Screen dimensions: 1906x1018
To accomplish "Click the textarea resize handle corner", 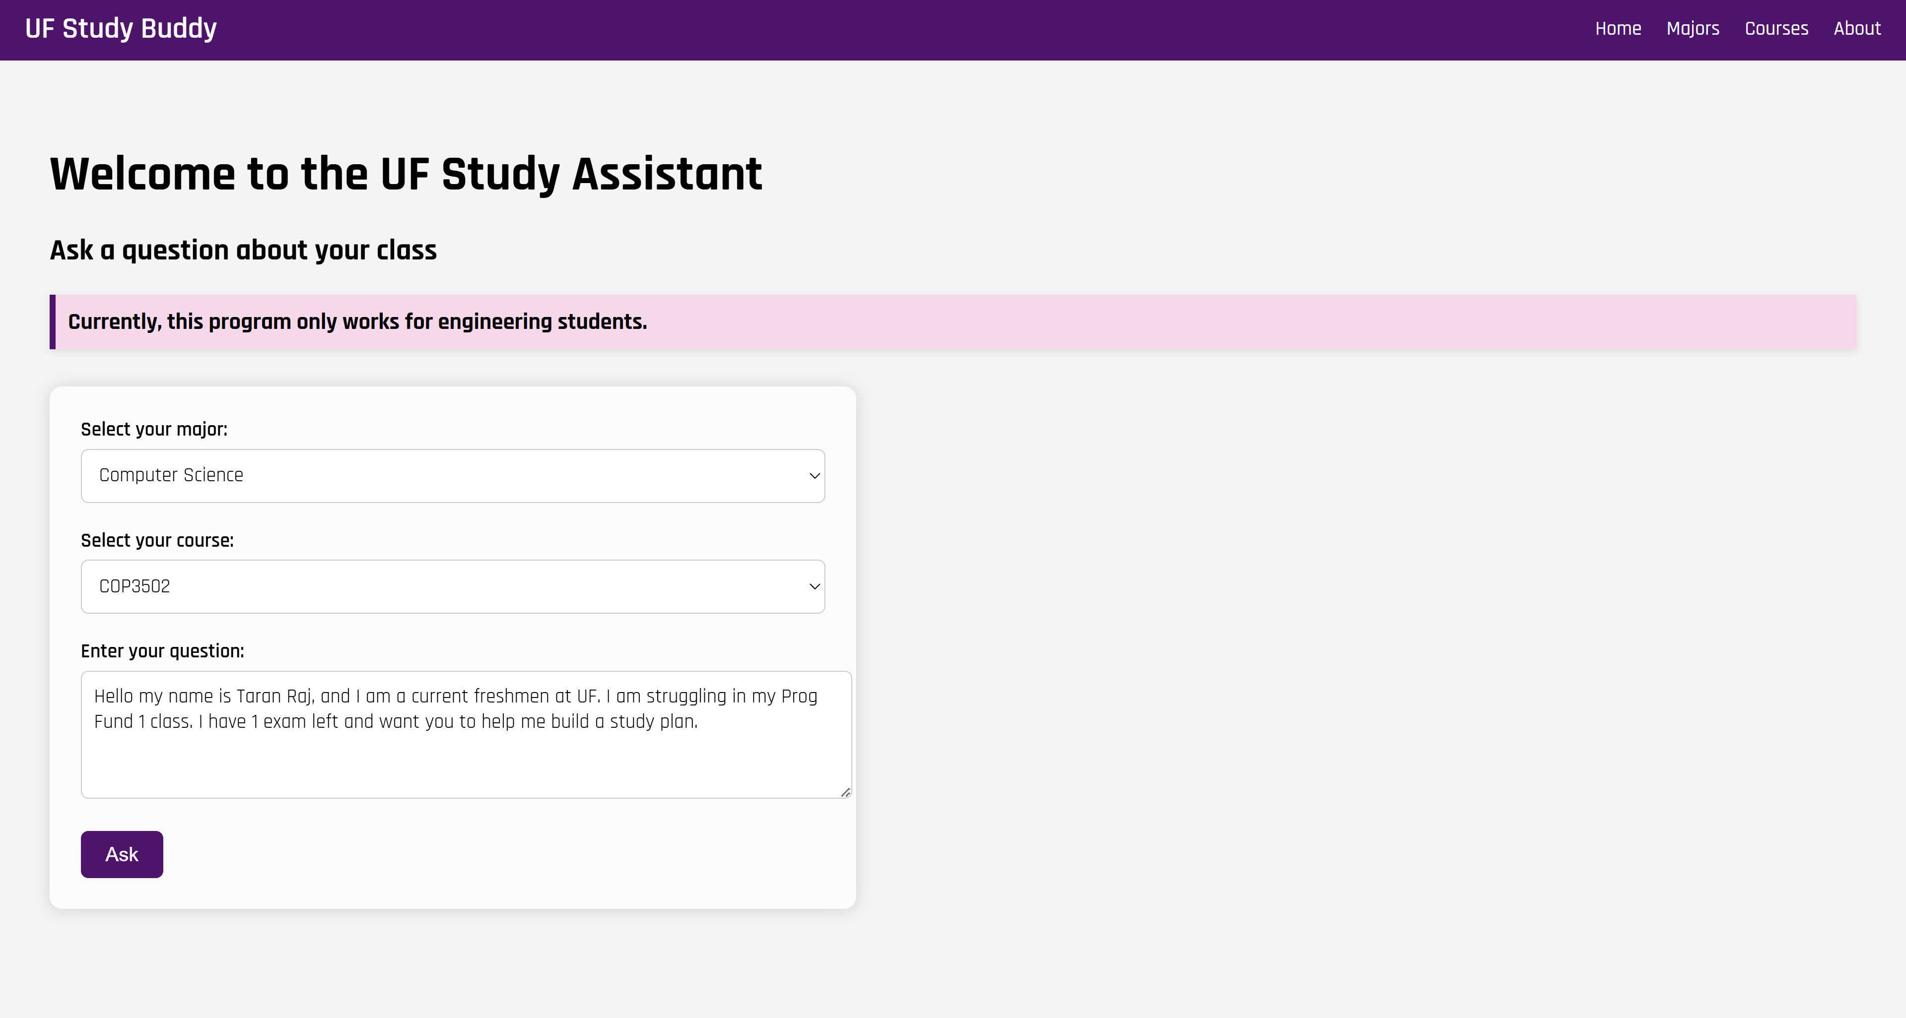I will 846,792.
